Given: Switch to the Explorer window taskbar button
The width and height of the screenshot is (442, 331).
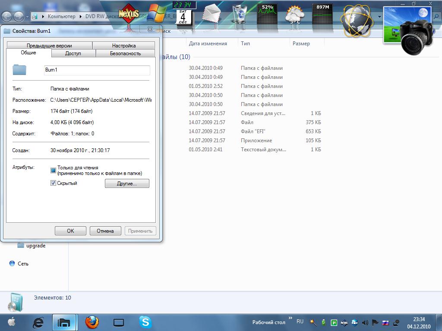Looking at the screenshot, I should tap(64, 322).
